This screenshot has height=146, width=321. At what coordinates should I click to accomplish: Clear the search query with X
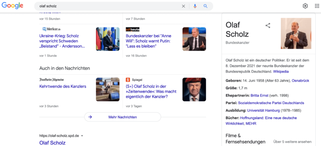pos(183,6)
